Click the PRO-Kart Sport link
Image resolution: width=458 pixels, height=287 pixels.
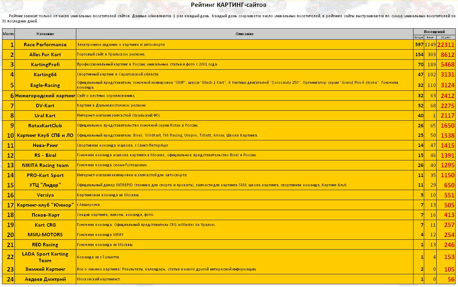point(45,175)
